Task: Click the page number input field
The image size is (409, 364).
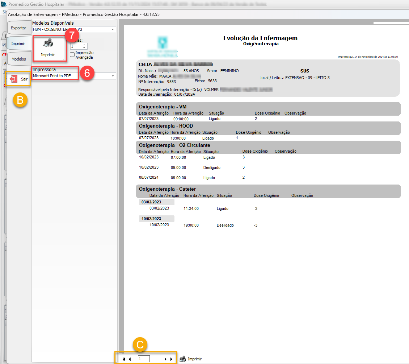Action: coord(144,359)
